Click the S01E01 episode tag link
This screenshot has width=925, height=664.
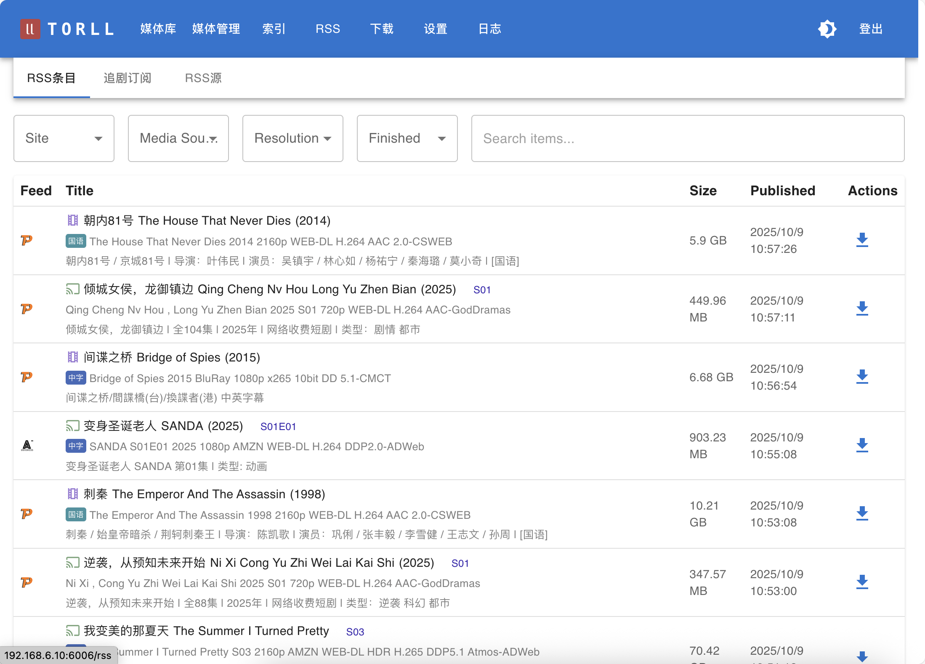(x=278, y=427)
